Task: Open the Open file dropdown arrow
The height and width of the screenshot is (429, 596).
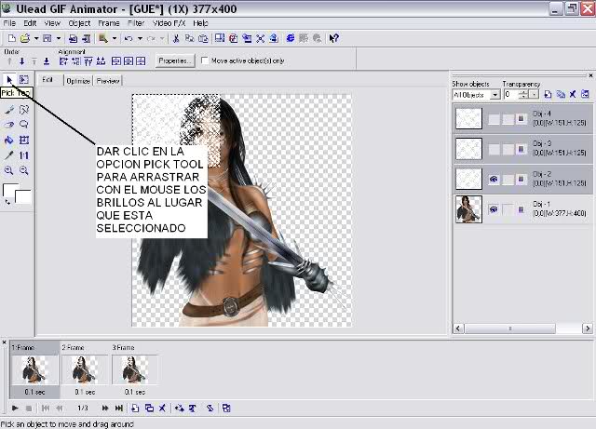Action: pyautogui.click(x=36, y=38)
